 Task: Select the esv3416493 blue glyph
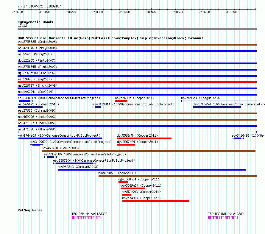[x=238, y=138]
